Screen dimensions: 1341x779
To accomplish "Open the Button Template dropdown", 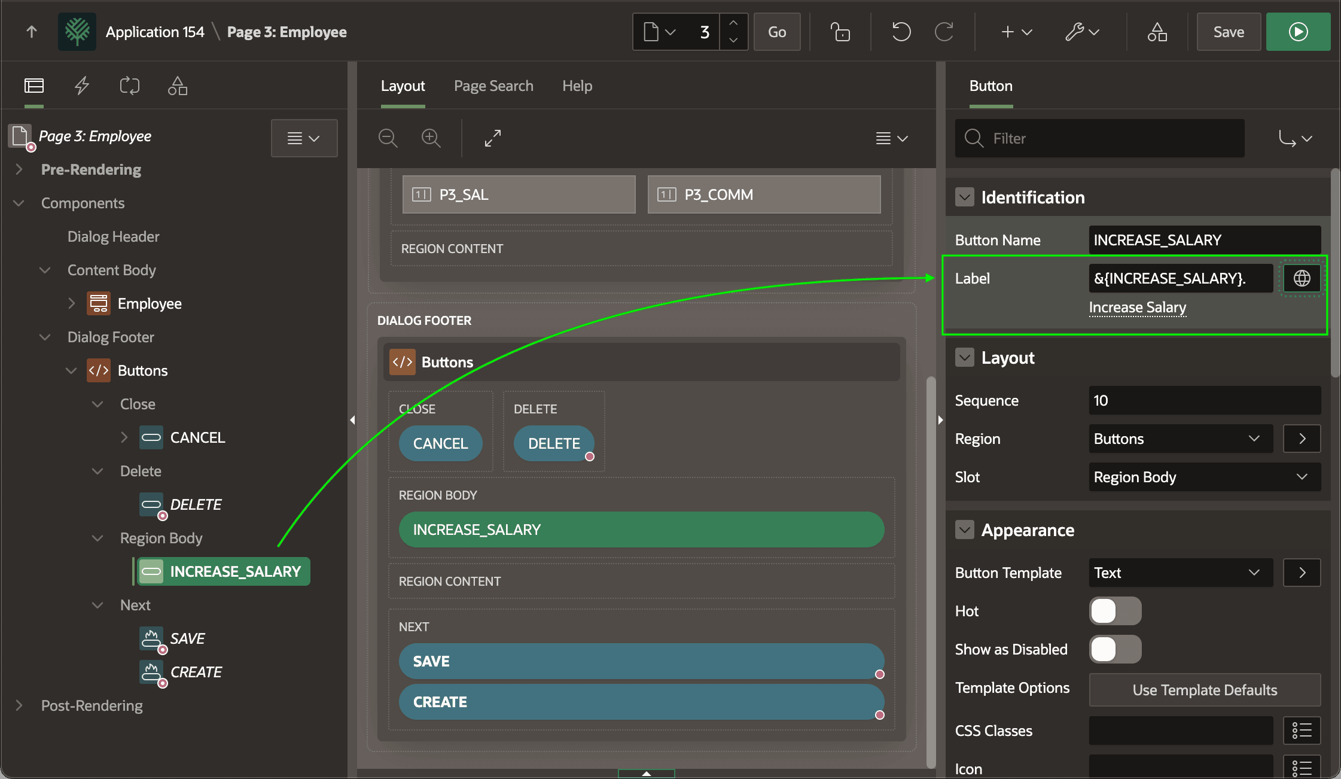I will point(1181,573).
